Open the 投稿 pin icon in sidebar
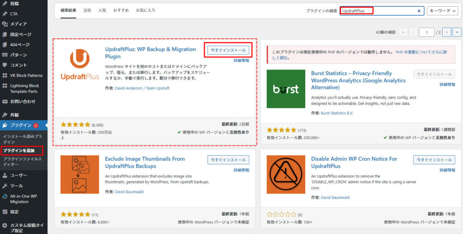Image resolution: width=463 pixels, height=234 pixels. pyautogui.click(x=5, y=4)
